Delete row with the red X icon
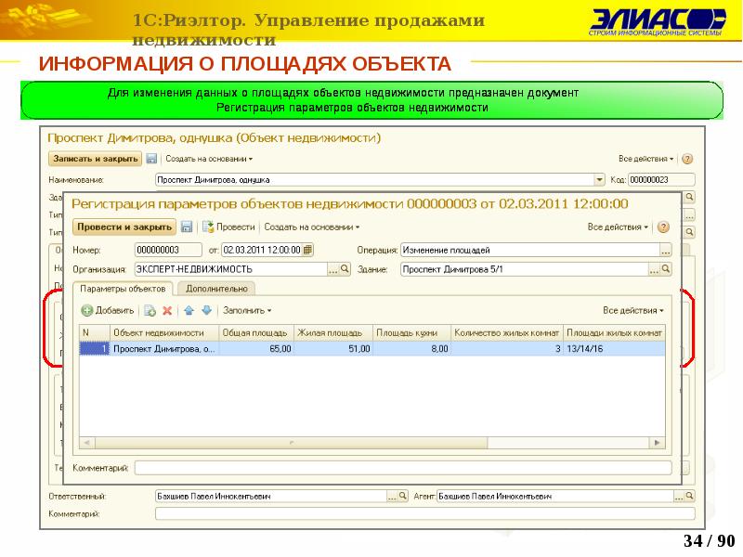 [x=167, y=311]
